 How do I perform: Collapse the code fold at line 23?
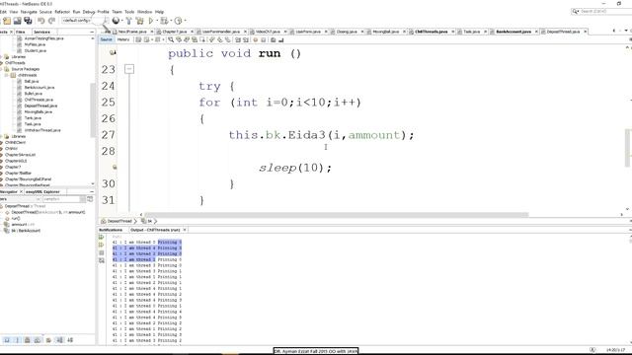click(x=129, y=69)
